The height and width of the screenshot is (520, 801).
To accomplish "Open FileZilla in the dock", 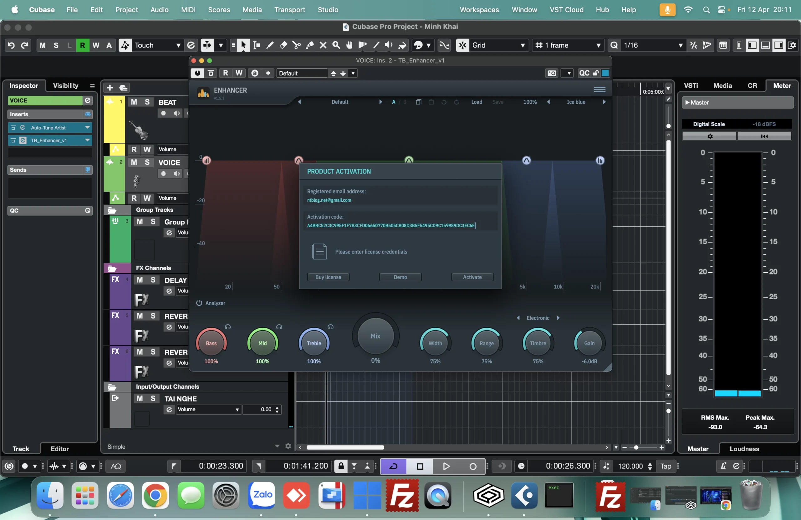I will (x=402, y=495).
